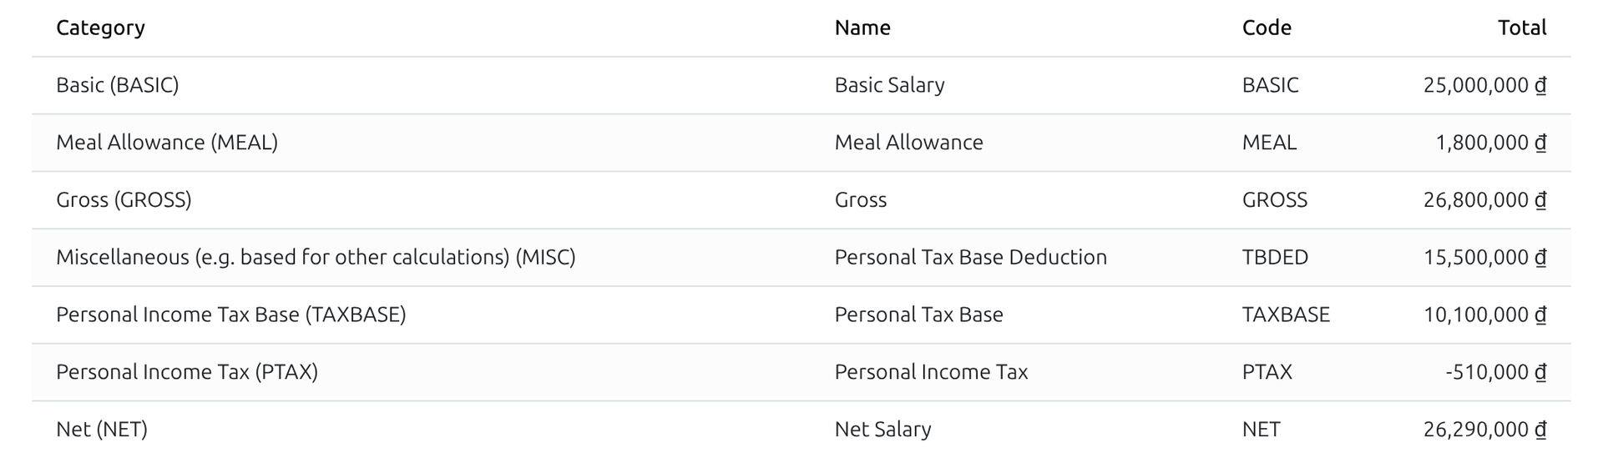Open the Meal Allowance (MEAL) row
This screenshot has width=1603, height=453.
(801, 143)
